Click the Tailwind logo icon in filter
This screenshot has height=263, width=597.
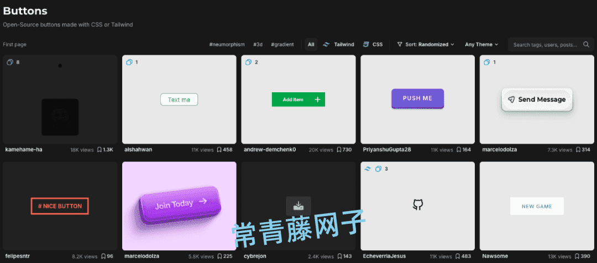click(x=326, y=45)
